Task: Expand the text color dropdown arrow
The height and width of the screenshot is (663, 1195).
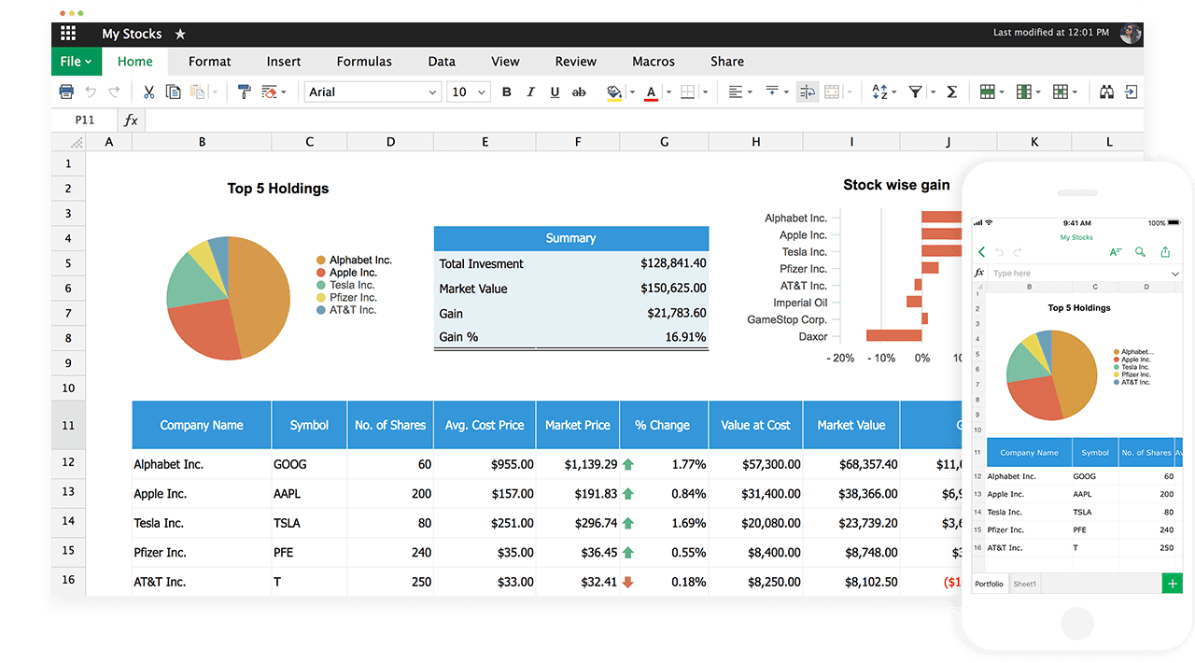Action: (x=668, y=92)
